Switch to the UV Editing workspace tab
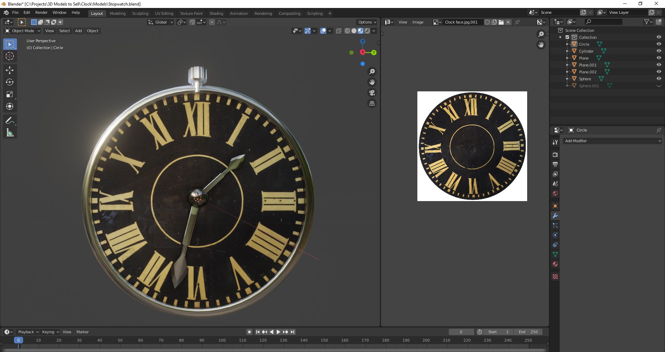 (164, 13)
